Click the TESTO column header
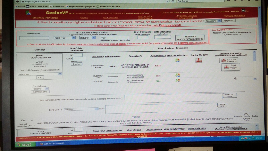The height and width of the screenshot is (151, 268). click(136, 117)
